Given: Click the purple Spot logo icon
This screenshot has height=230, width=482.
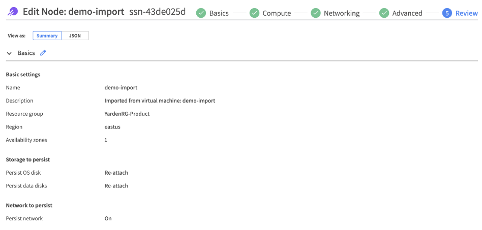Looking at the screenshot, I should (13, 12).
